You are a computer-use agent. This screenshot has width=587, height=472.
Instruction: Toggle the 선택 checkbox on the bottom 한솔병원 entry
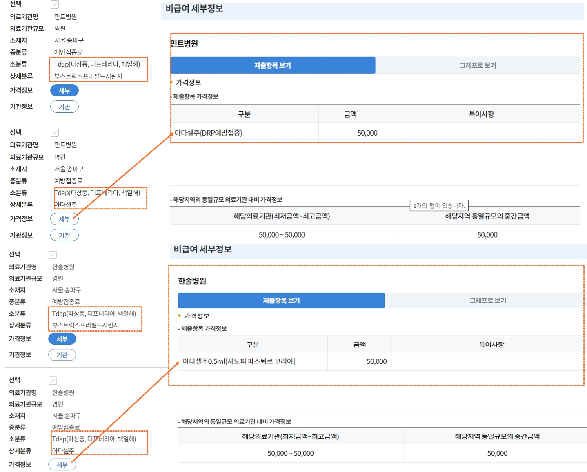[x=52, y=380]
